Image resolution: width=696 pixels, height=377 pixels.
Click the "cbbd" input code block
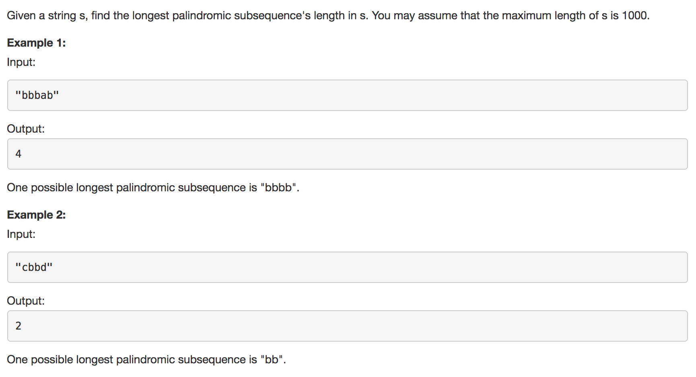[x=347, y=267]
